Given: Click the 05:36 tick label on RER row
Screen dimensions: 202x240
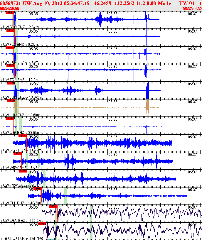Looking at the screenshot, I should point(113,137).
